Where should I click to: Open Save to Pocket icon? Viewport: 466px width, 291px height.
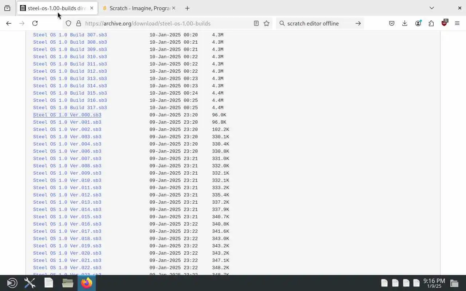point(392,23)
